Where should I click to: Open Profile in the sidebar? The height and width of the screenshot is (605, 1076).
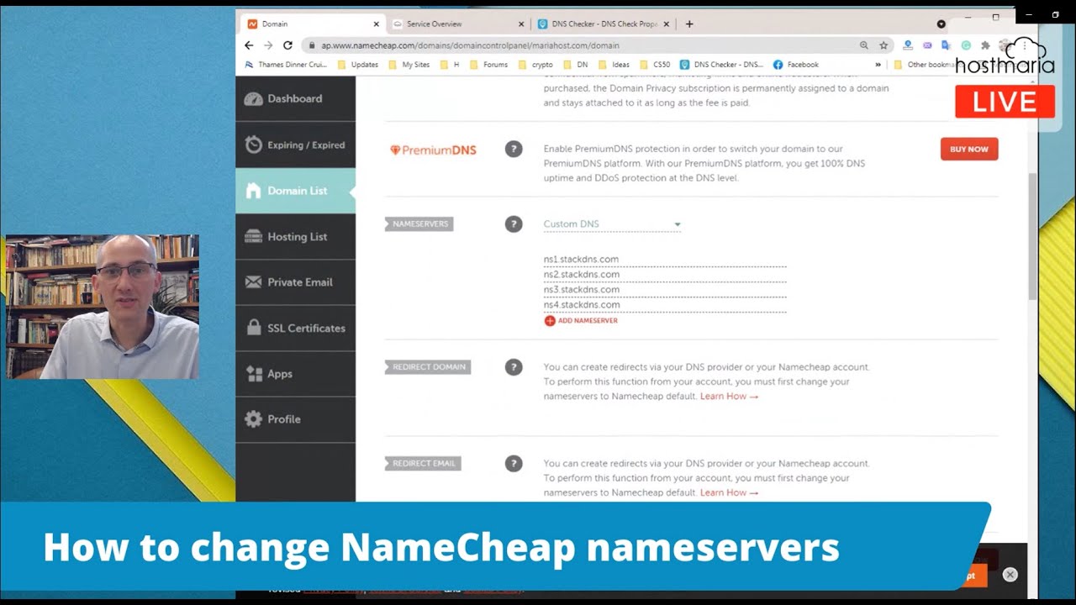click(295, 419)
